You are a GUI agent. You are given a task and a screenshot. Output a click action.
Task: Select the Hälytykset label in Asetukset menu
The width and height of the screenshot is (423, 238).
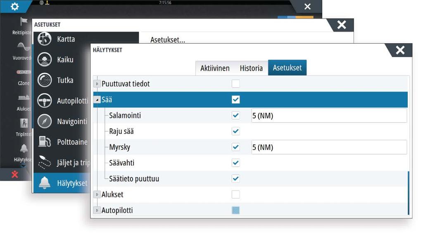[72, 183]
